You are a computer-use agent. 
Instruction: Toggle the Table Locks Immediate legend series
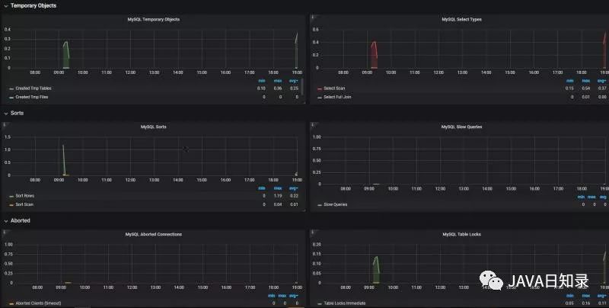point(345,303)
